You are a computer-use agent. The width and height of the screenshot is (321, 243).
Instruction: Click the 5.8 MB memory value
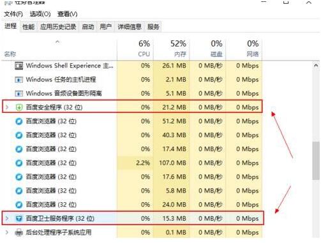[176, 191]
